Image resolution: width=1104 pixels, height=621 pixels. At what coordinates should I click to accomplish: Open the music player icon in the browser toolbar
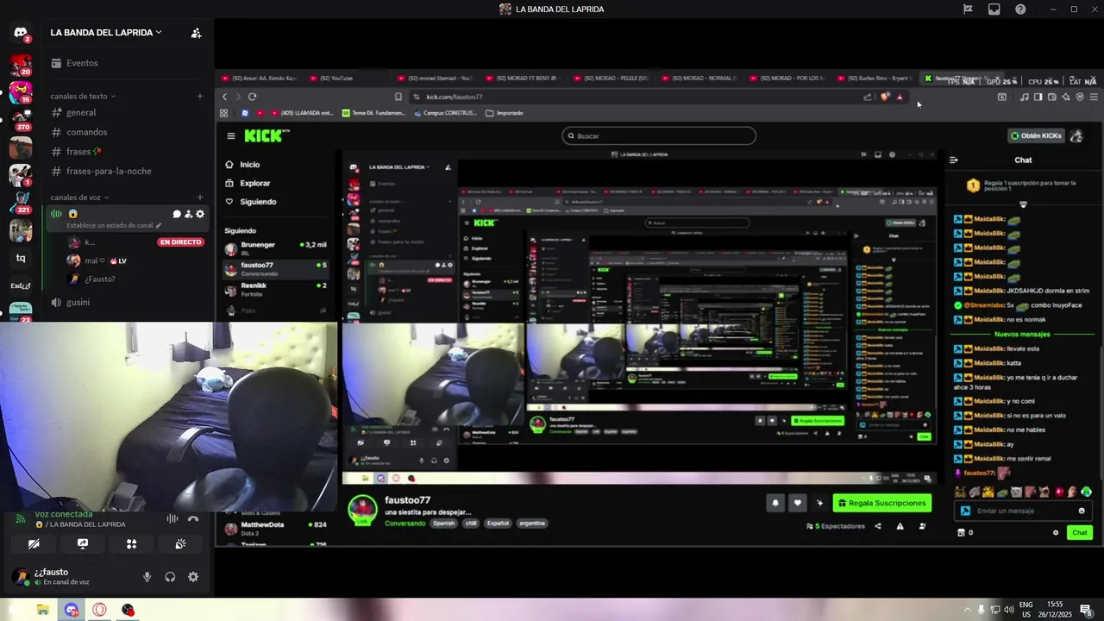pos(1024,97)
